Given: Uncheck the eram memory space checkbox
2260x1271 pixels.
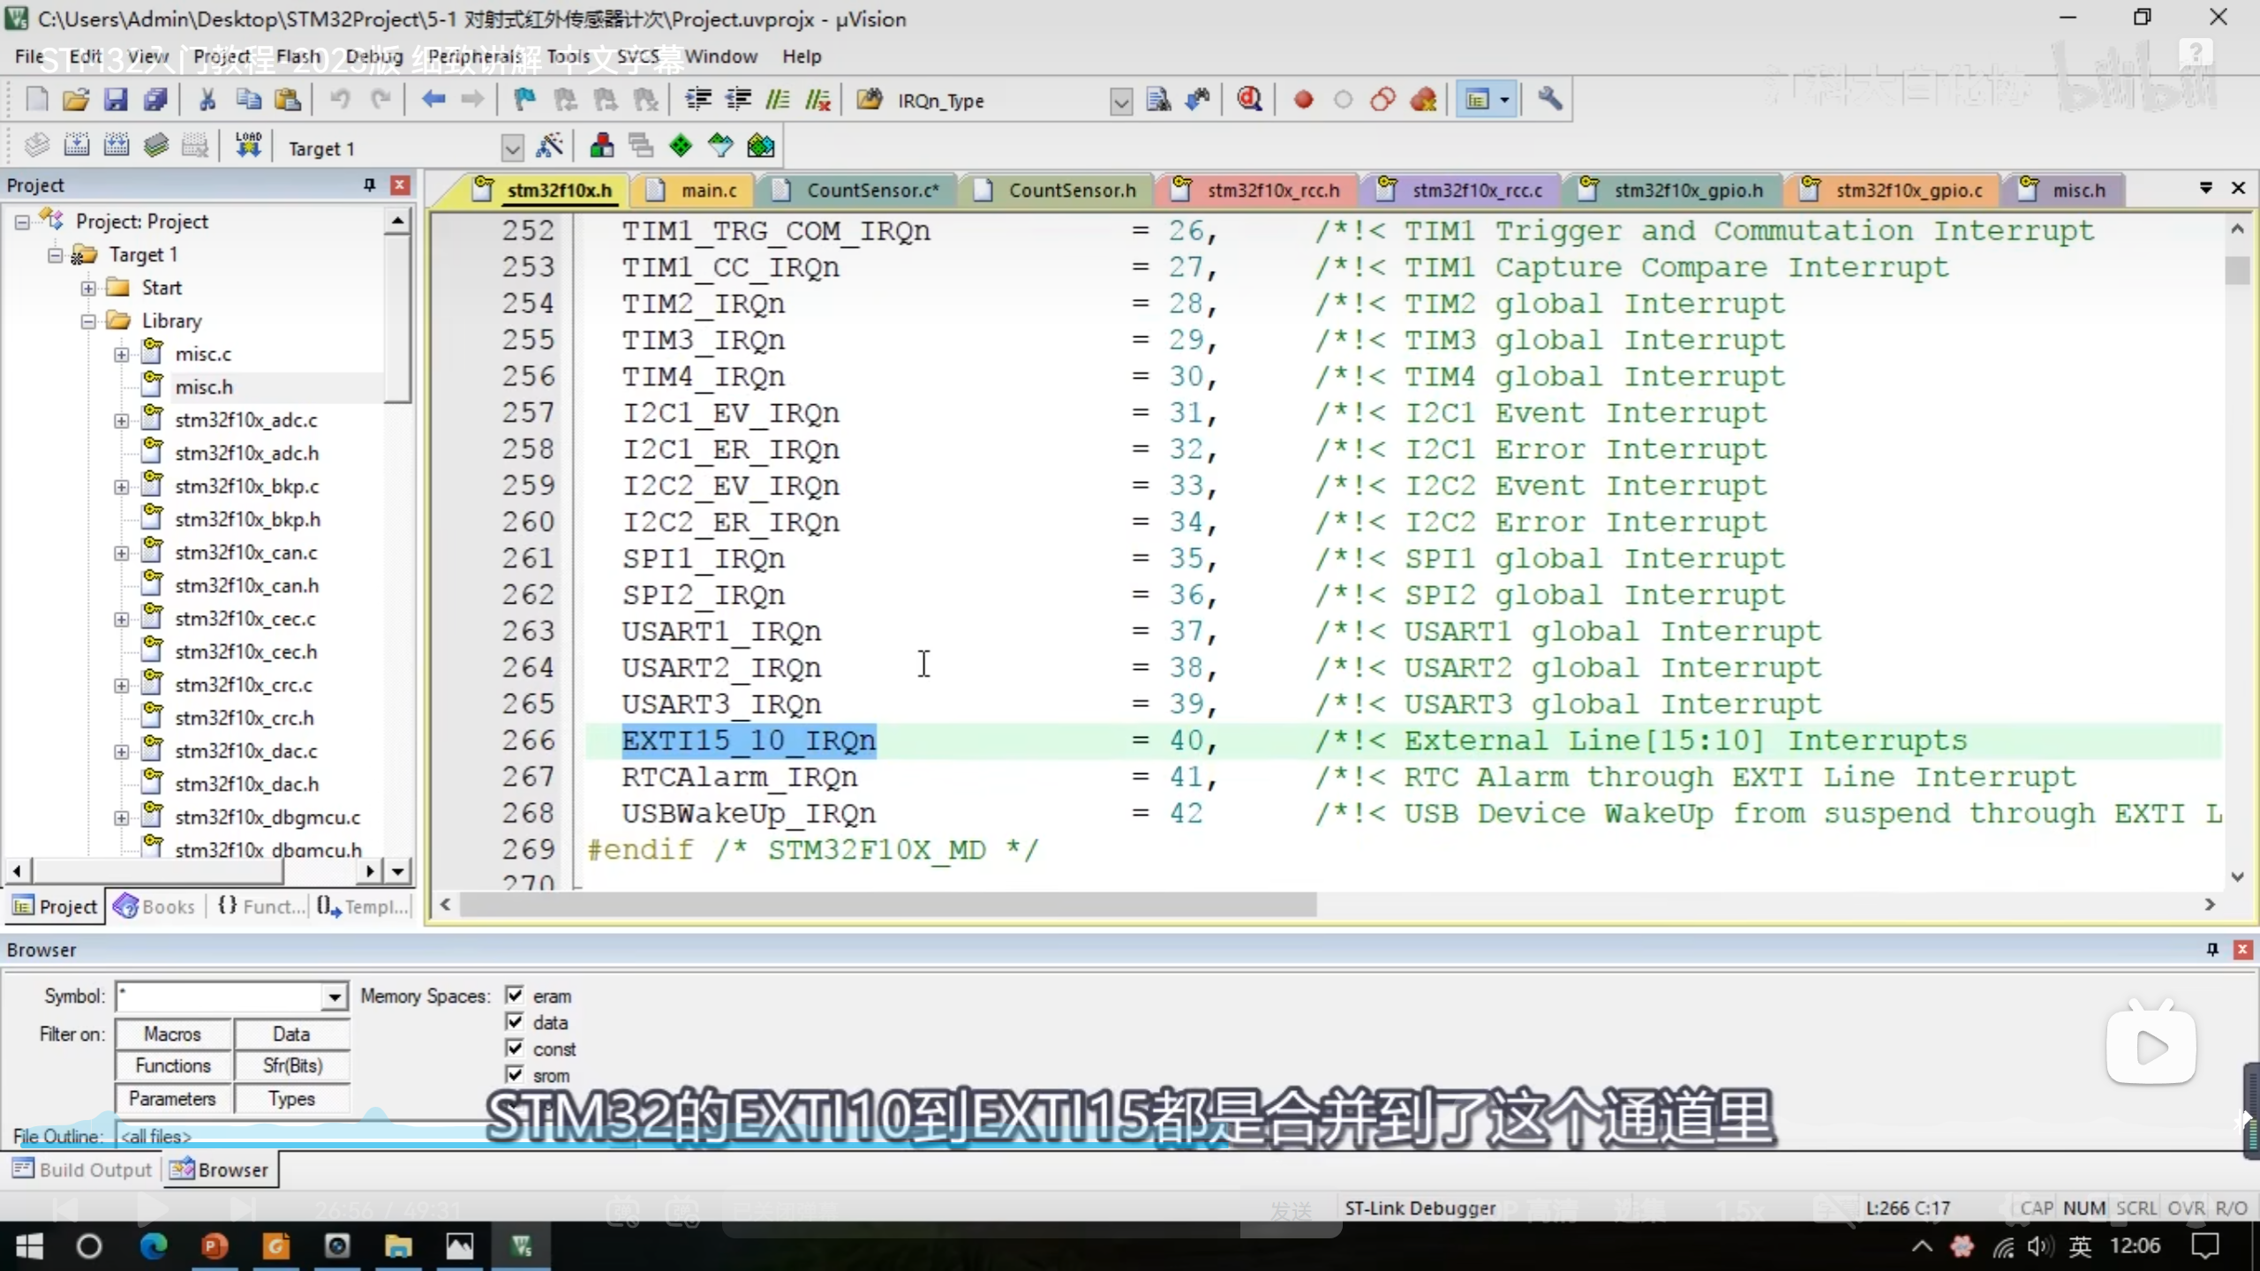Looking at the screenshot, I should pyautogui.click(x=515, y=996).
